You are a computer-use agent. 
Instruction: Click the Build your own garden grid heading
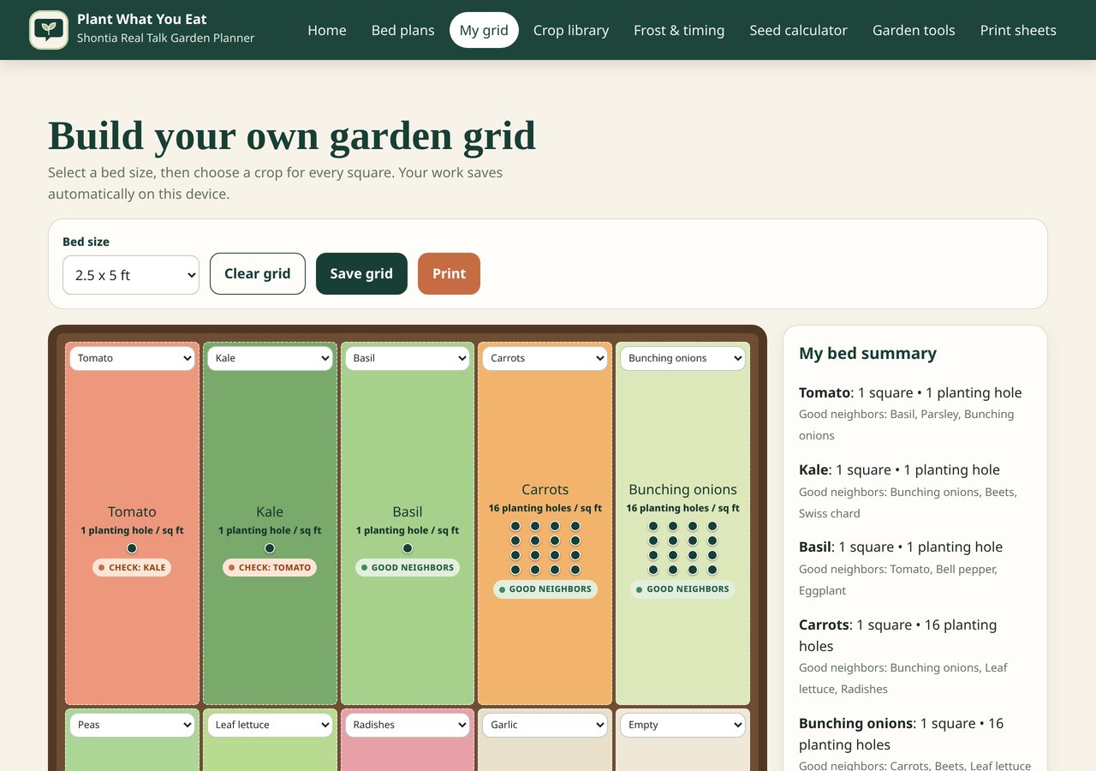(292, 135)
